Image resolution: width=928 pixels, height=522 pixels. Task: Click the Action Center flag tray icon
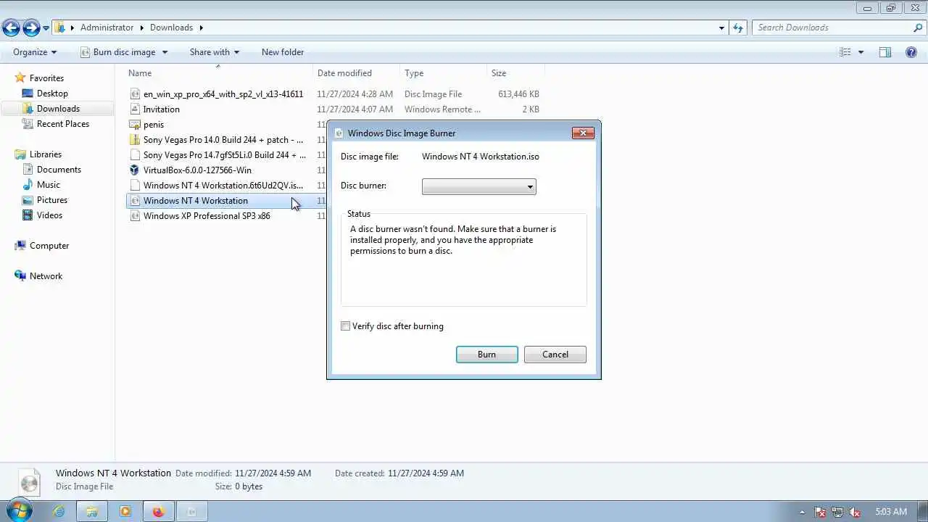821,512
